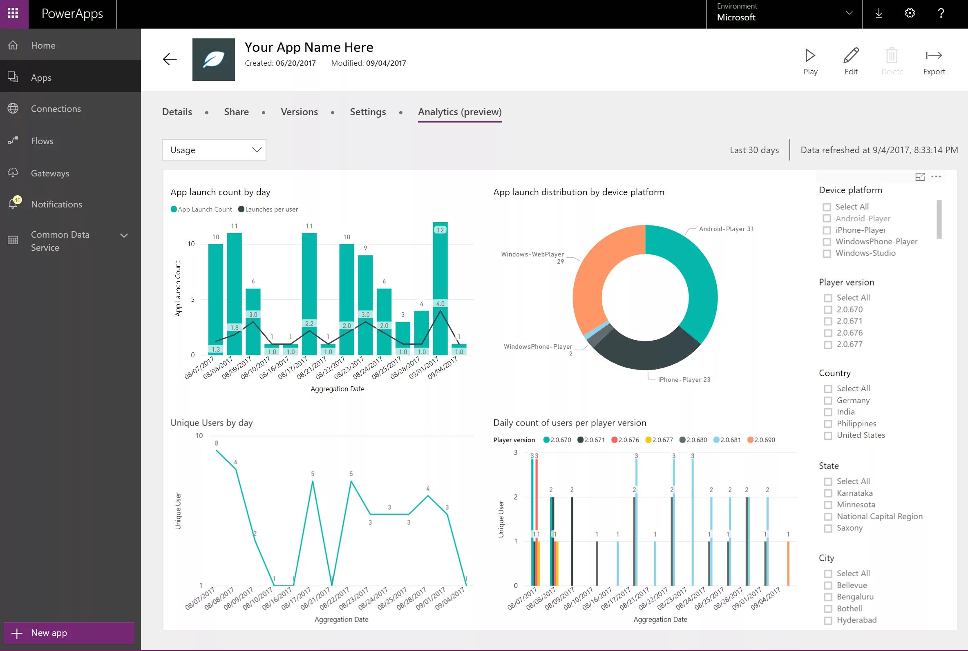Viewport: 968px width, 651px height.
Task: Open the settings gear icon
Action: [x=910, y=13]
